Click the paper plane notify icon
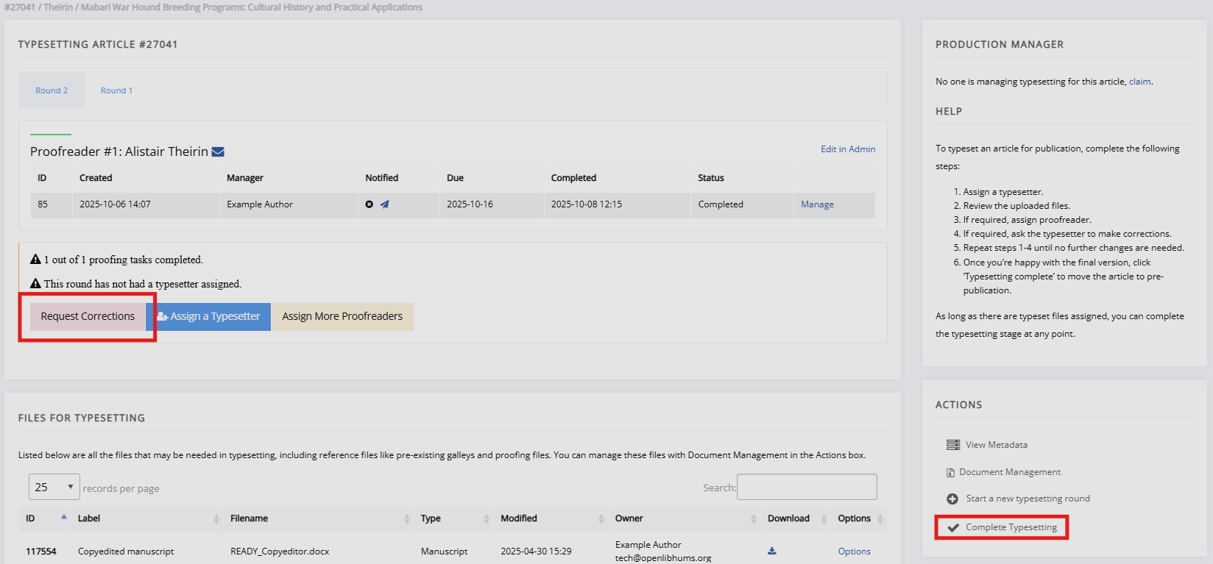 384,204
